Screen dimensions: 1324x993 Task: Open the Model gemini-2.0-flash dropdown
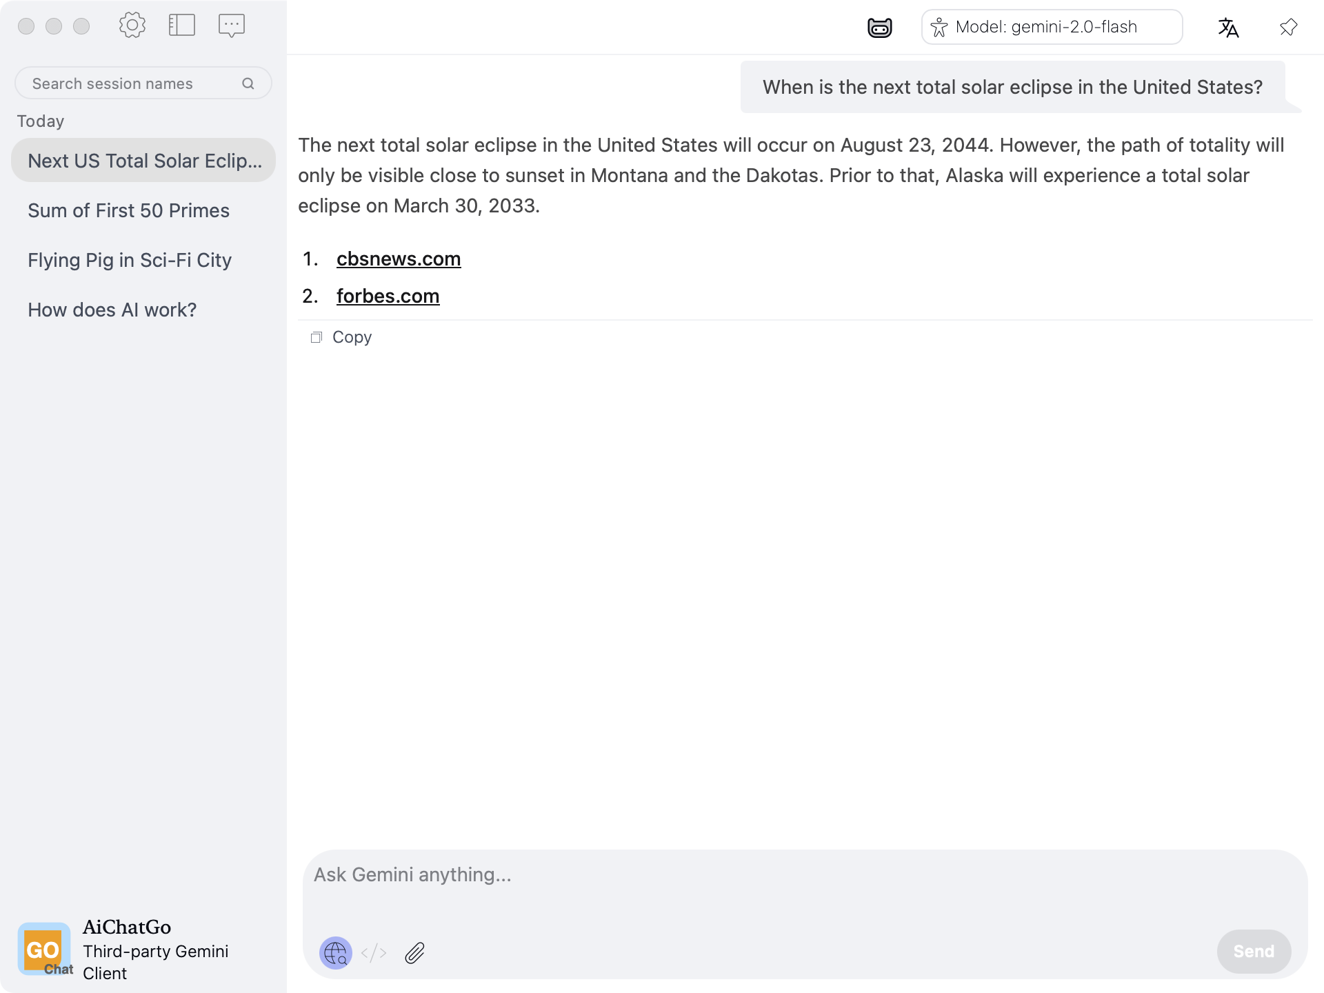pyautogui.click(x=1052, y=28)
